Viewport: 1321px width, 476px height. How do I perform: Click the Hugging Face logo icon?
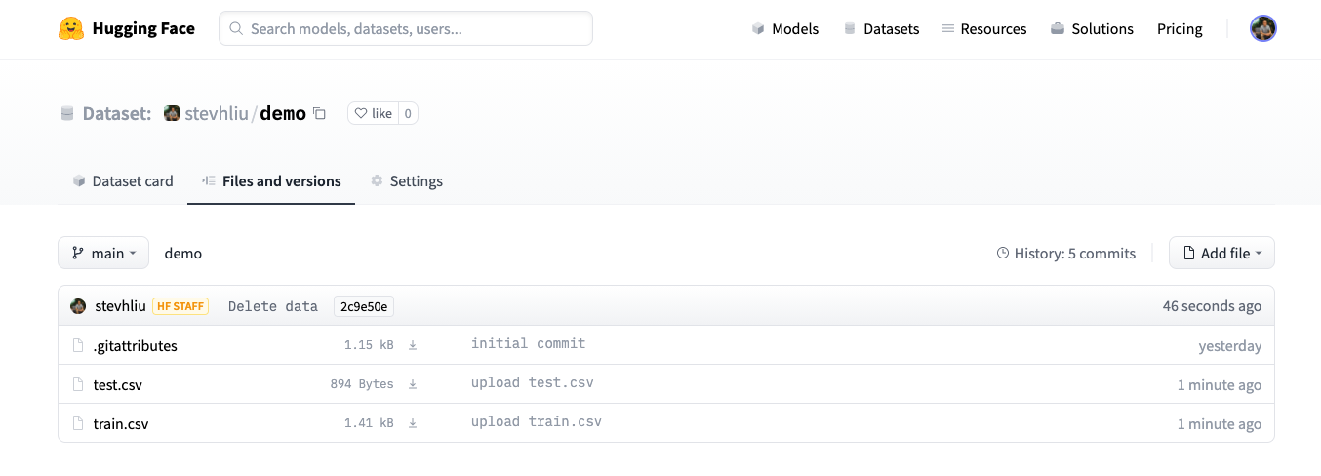(71, 29)
